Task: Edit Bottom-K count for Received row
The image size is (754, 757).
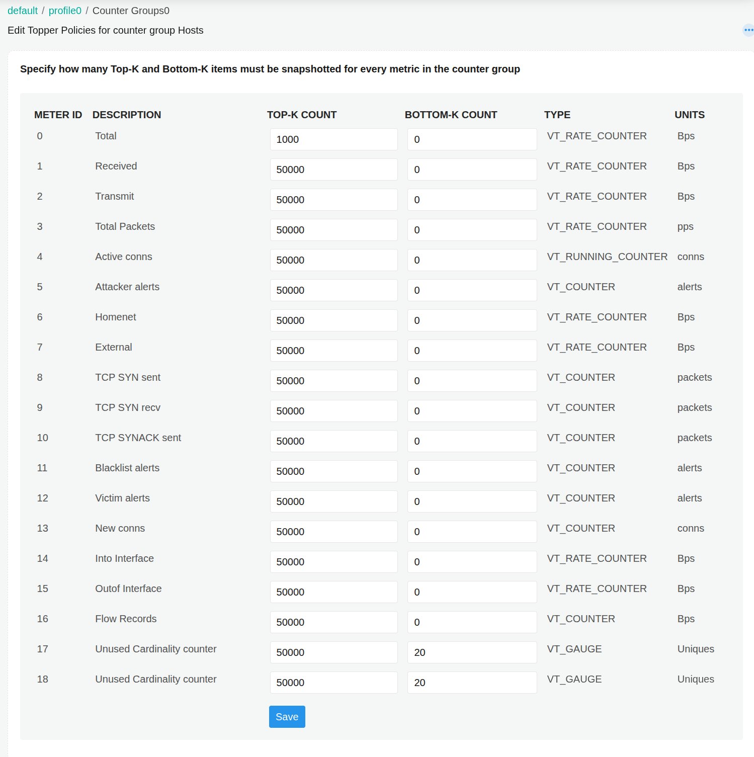Action: click(472, 170)
